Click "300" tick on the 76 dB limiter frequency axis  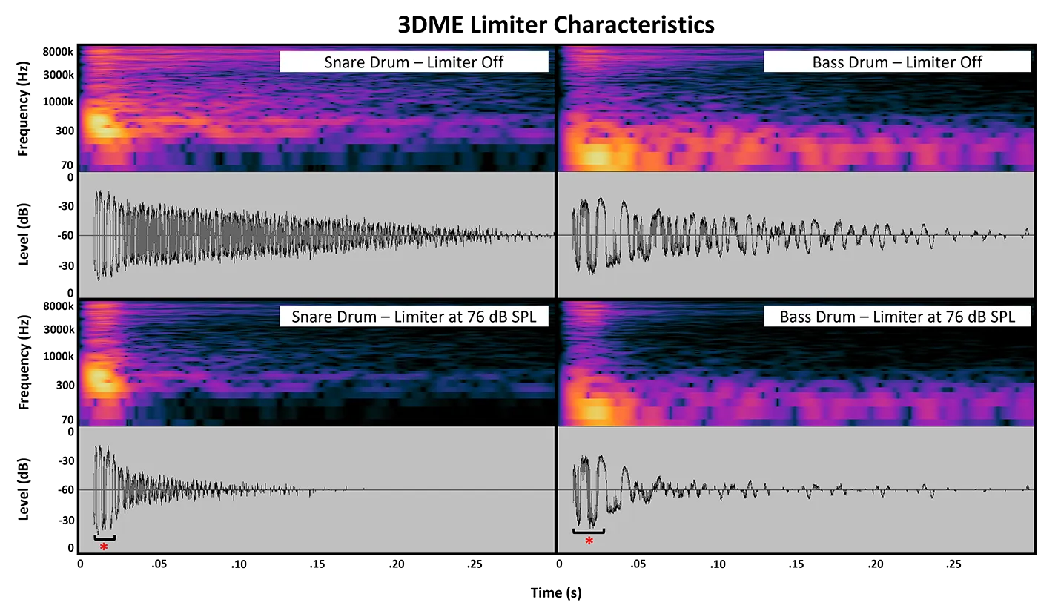coord(65,385)
